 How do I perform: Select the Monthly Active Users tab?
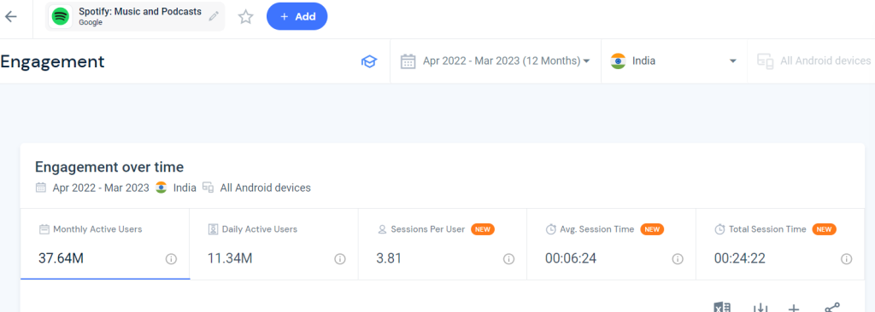(105, 244)
